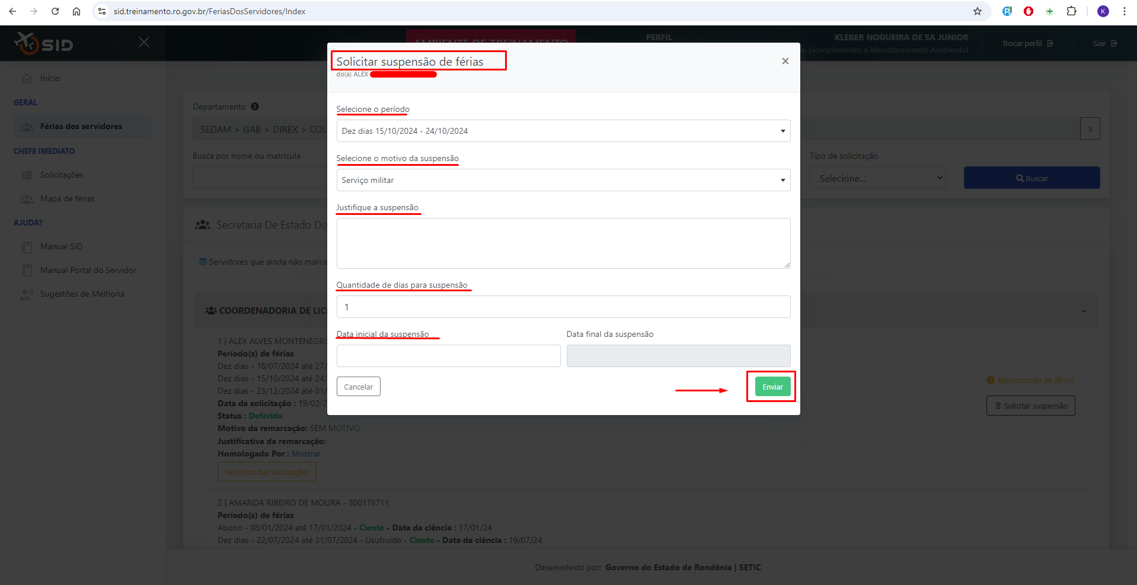Open Início in the sidebar

point(50,78)
